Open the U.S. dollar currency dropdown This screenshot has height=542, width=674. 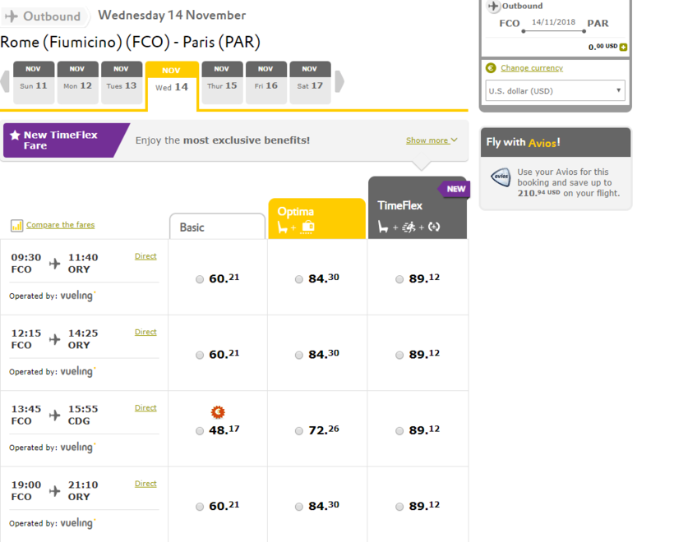(555, 91)
